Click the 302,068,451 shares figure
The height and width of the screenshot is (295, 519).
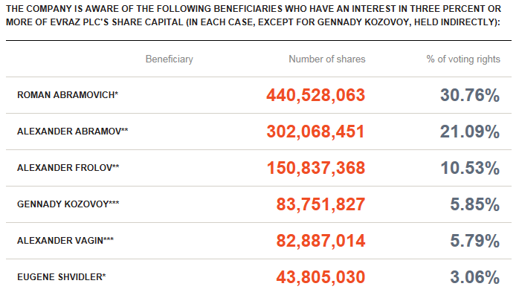pyautogui.click(x=315, y=132)
